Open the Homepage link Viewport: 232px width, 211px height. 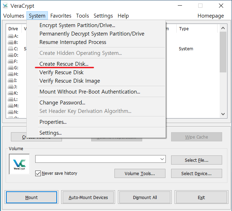click(x=211, y=16)
